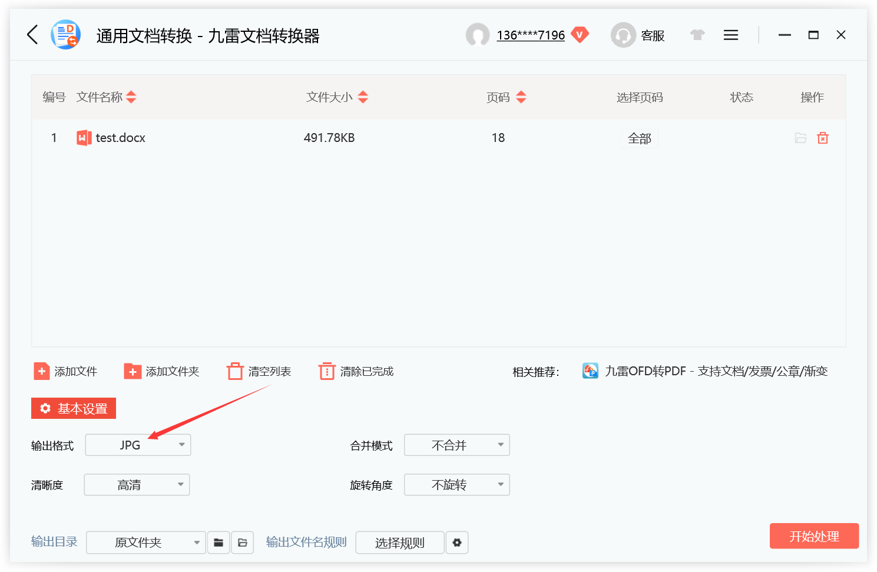Close the converter window

(x=841, y=35)
